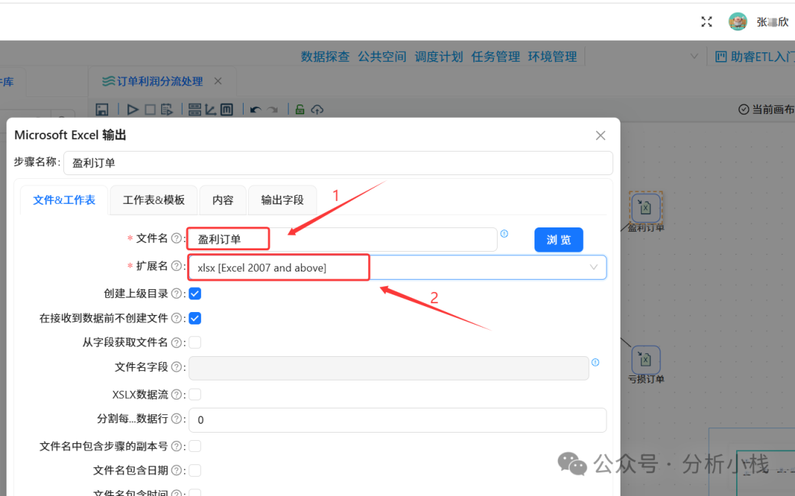This screenshot has width=795, height=496.
Task: Click the user avatar picture
Action: tap(738, 22)
